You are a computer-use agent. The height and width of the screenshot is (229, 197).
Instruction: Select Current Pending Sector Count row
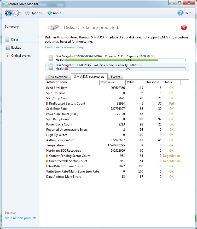[x=113, y=156]
